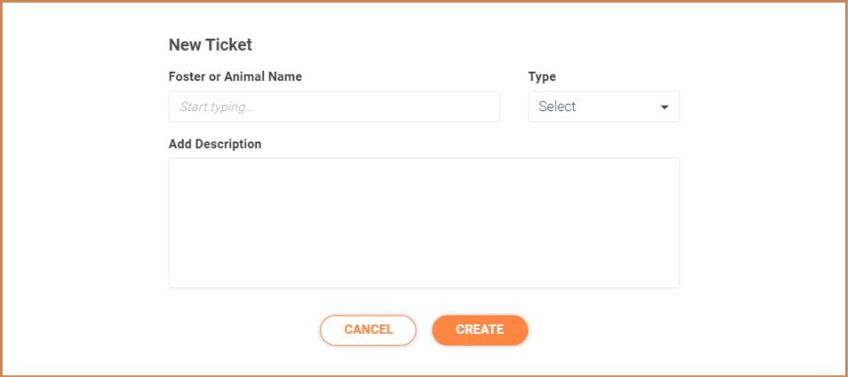
Task: Click the Start typing... placeholder text
Action: click(217, 107)
